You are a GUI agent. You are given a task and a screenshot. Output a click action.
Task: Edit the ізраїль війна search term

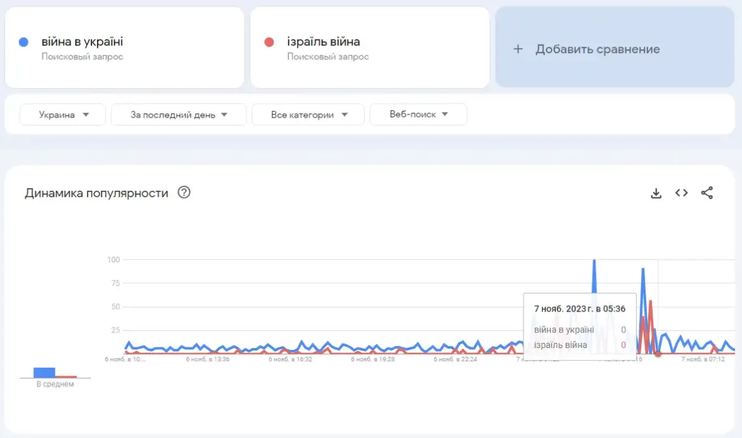tap(324, 42)
